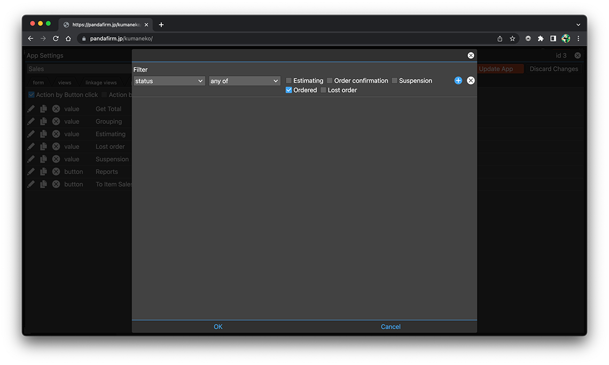Expand the Chrome tab search chevron
This screenshot has width=609, height=365.
(578, 25)
